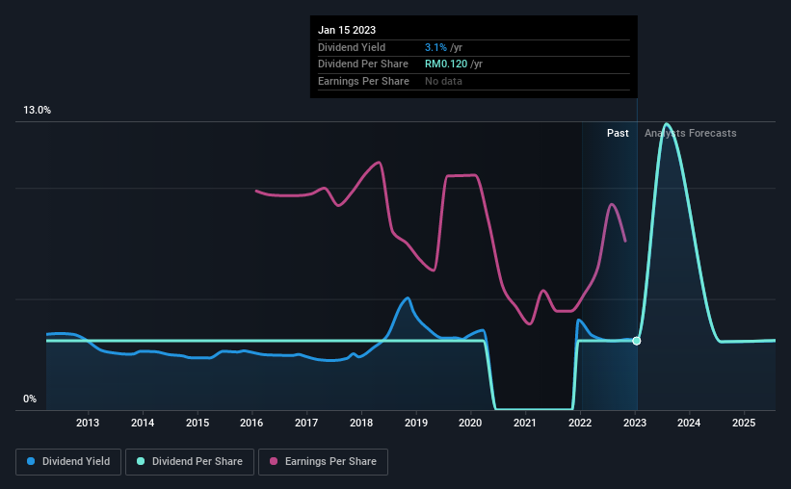Click the dividend per share forecast peak
The image size is (791, 489).
(667, 124)
